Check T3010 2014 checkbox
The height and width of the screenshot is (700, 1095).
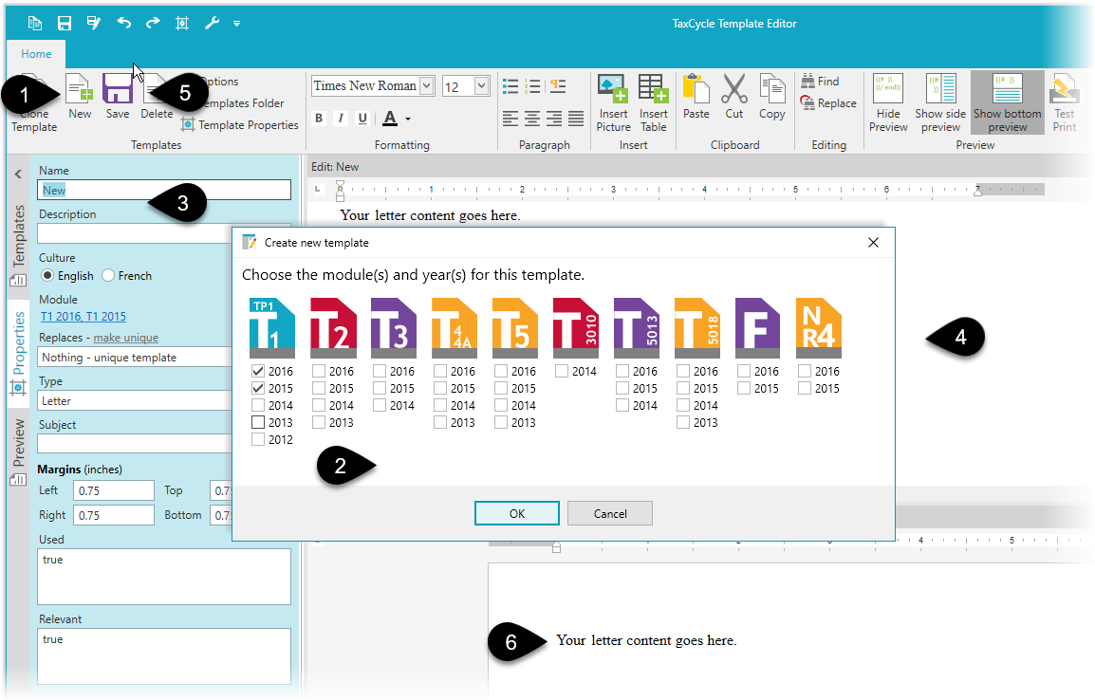[x=562, y=371]
